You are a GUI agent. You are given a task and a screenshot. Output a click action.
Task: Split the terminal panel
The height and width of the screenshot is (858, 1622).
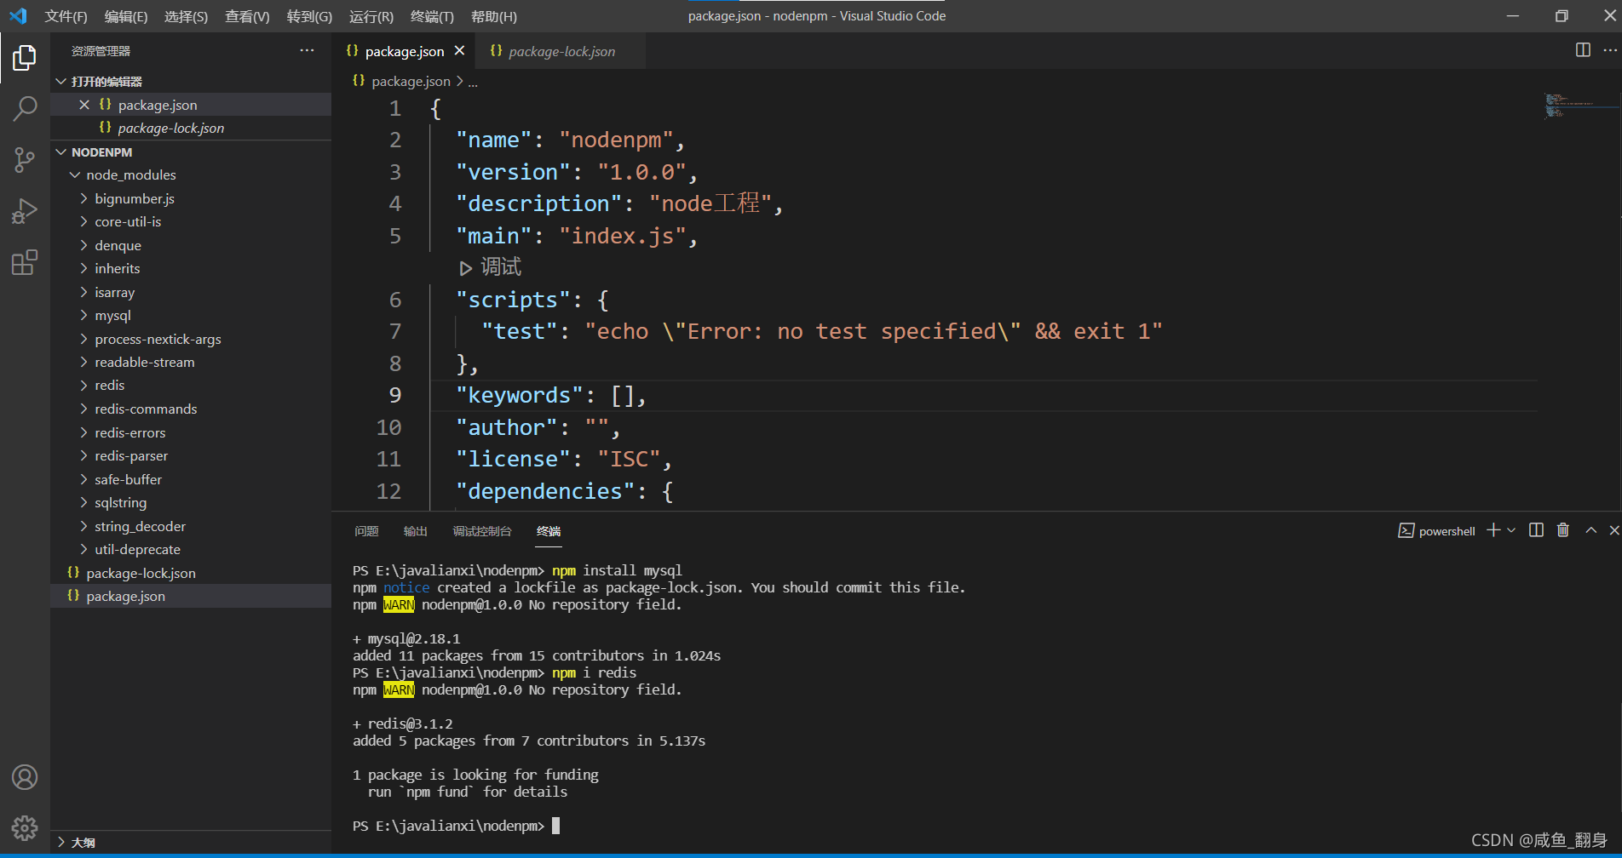[1536, 530]
